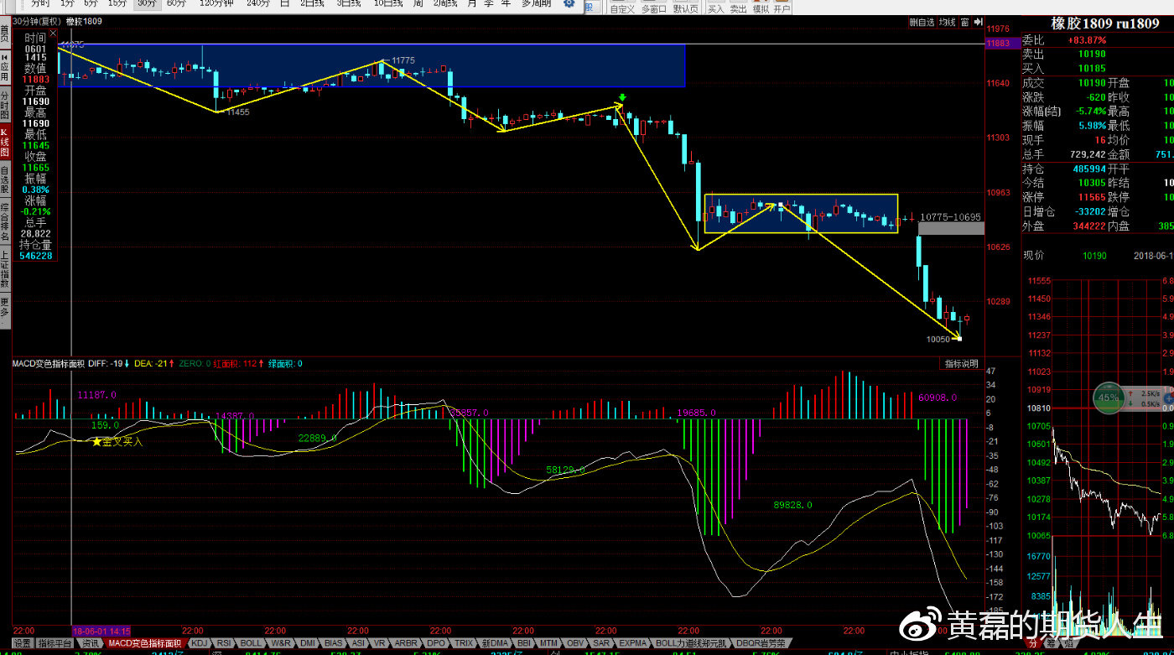
Task: Select the 新DMA indicator tab
Action: (495, 643)
